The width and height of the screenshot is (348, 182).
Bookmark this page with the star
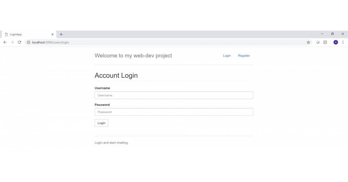[308, 42]
